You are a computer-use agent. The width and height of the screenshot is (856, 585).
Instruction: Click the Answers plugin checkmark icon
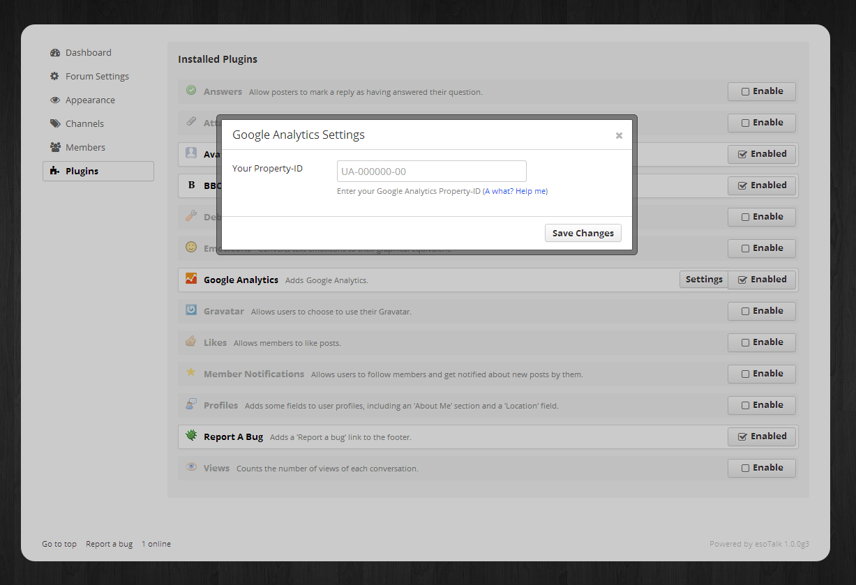tap(191, 90)
